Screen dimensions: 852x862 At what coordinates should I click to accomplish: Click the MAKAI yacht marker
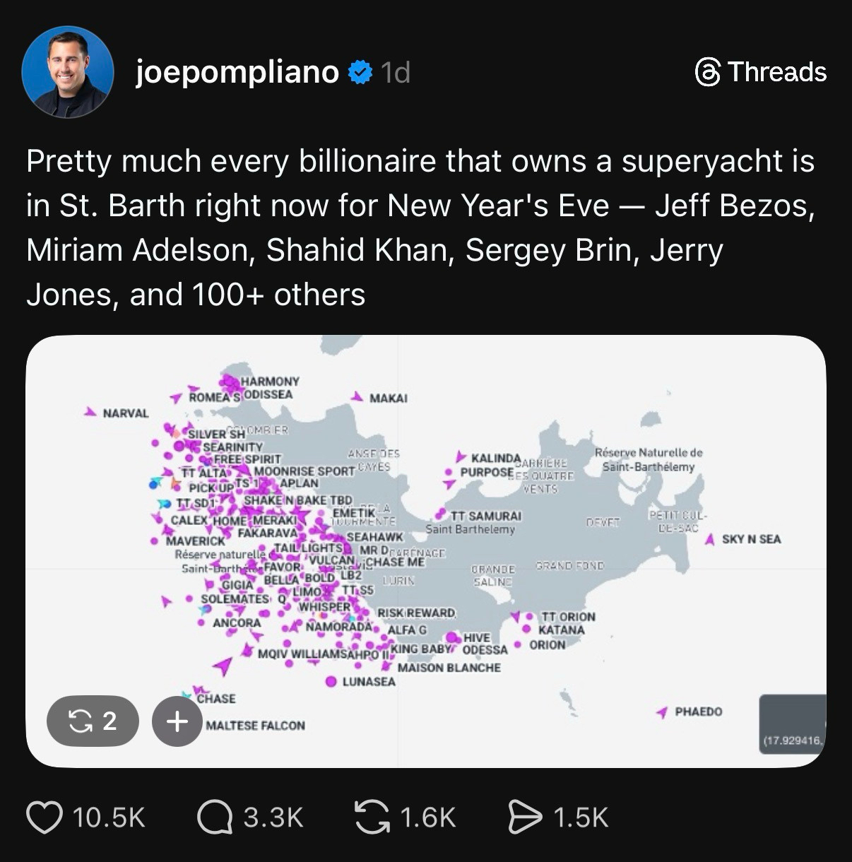358,396
